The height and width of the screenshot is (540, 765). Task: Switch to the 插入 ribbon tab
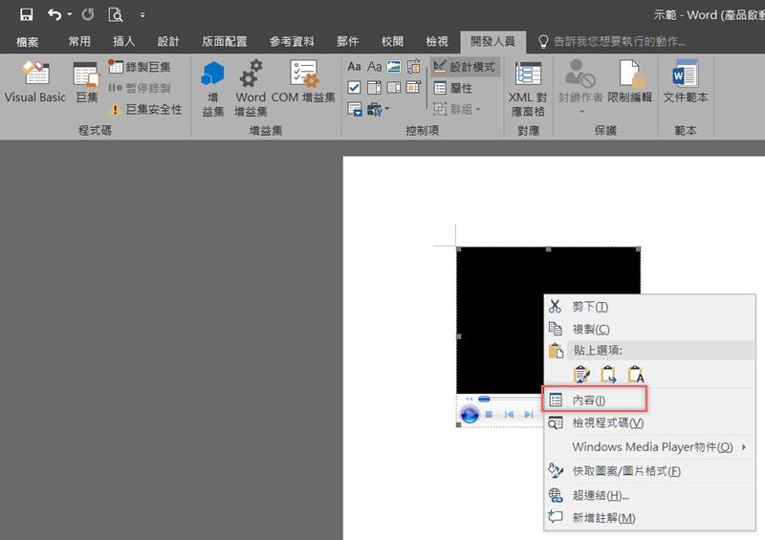pos(124,42)
